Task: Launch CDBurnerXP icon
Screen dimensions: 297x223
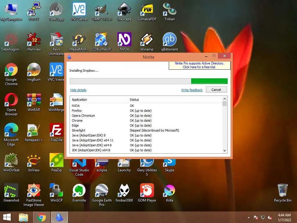Action: 102,42
